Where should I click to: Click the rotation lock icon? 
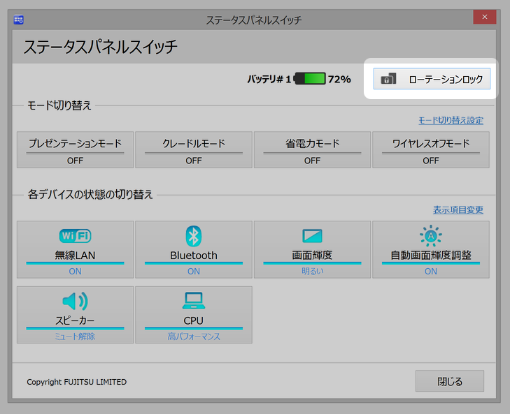(388, 80)
